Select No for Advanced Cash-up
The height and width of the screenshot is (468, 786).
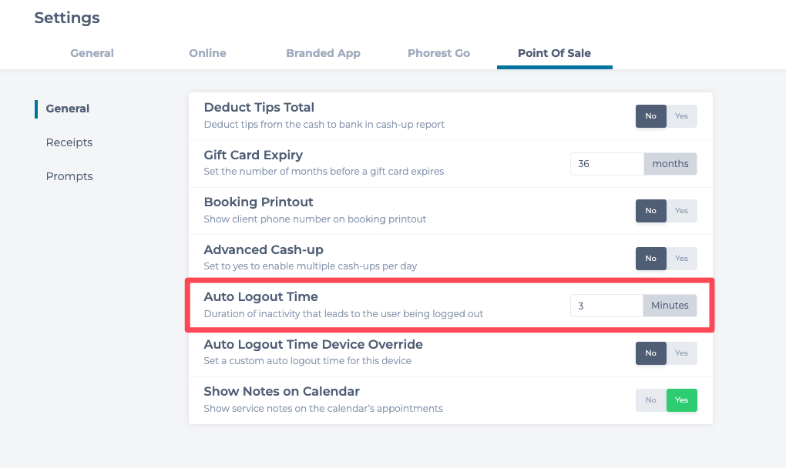651,259
